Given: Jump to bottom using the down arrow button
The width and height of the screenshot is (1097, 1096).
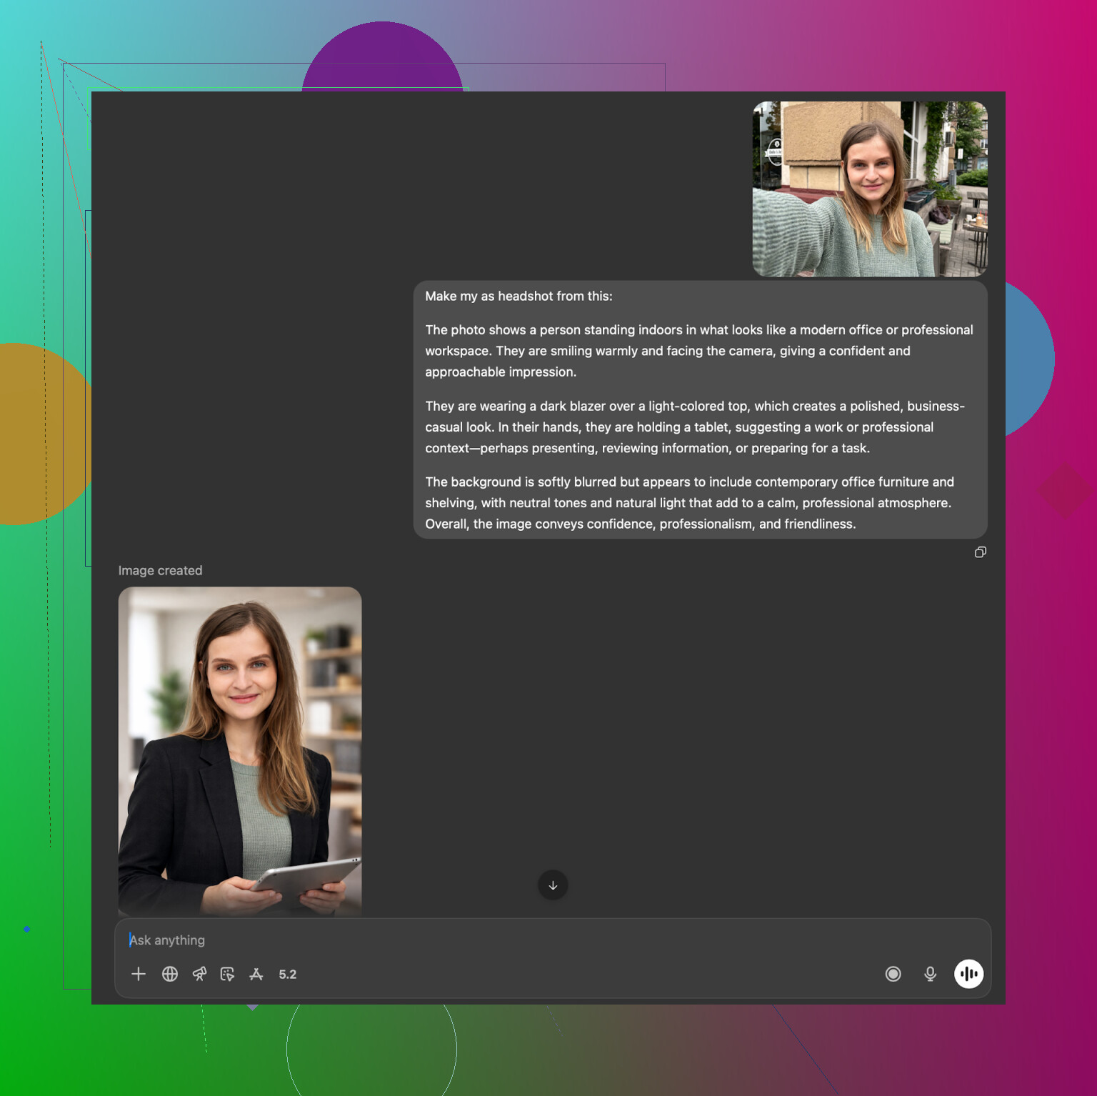Looking at the screenshot, I should pos(553,885).
